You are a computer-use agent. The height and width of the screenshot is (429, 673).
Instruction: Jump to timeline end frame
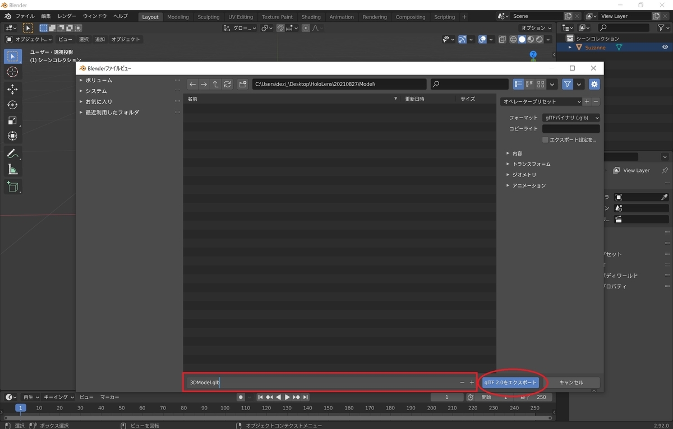pyautogui.click(x=306, y=397)
